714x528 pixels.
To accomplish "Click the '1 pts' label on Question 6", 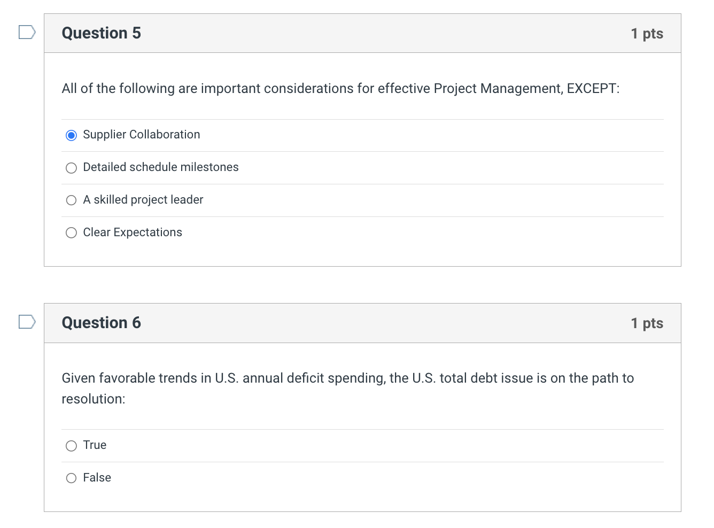I will 647,323.
